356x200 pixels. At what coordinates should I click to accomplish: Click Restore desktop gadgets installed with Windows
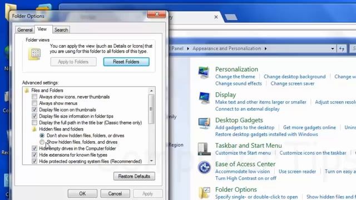pyautogui.click(x=266, y=134)
